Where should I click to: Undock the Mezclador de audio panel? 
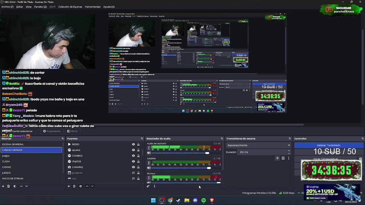click(222, 139)
